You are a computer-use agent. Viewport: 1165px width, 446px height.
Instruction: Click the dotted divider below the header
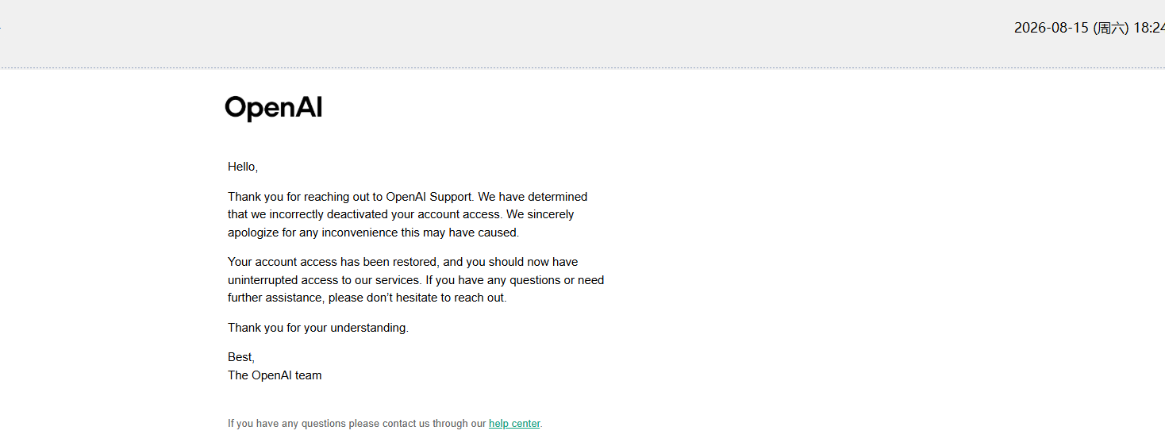[x=582, y=67]
